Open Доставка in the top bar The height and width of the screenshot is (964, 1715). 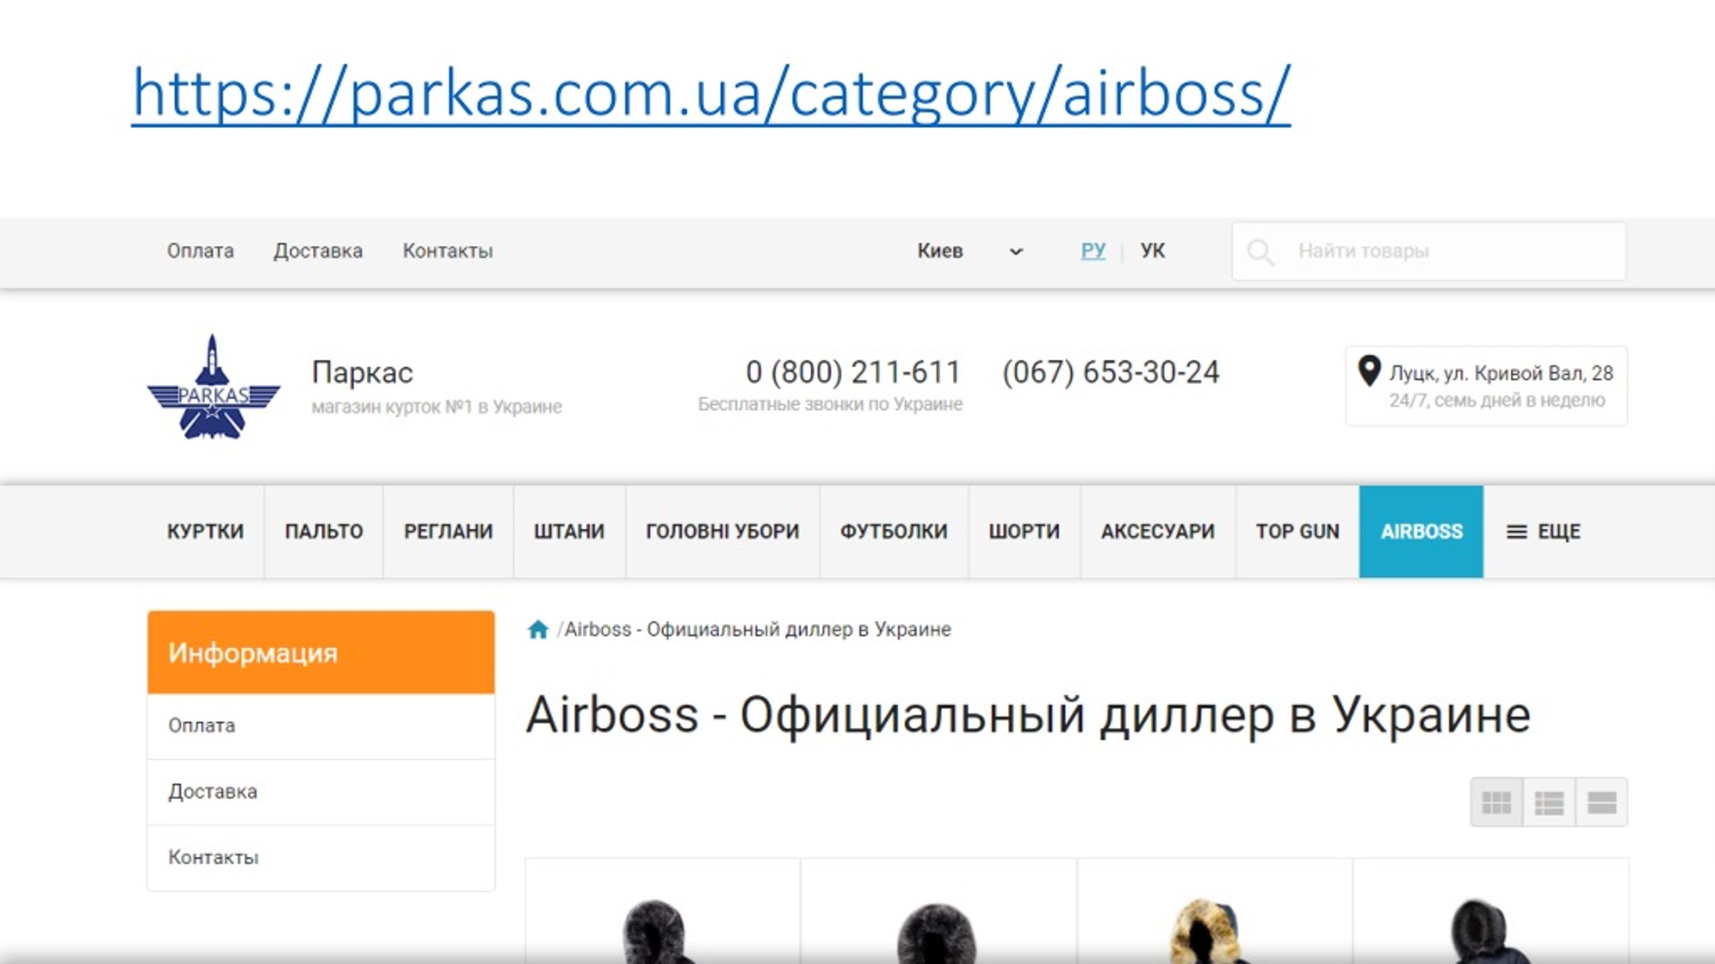click(x=318, y=251)
